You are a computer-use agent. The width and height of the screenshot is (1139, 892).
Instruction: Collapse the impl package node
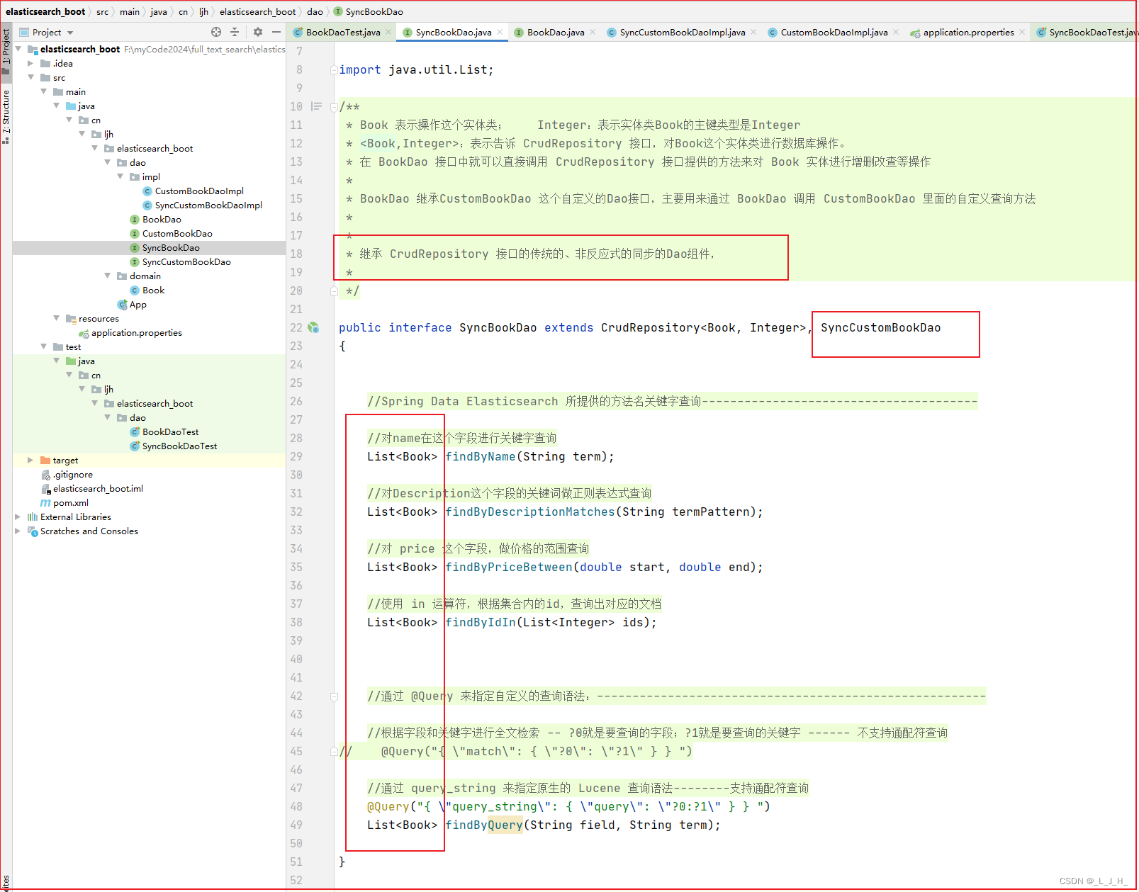point(120,177)
